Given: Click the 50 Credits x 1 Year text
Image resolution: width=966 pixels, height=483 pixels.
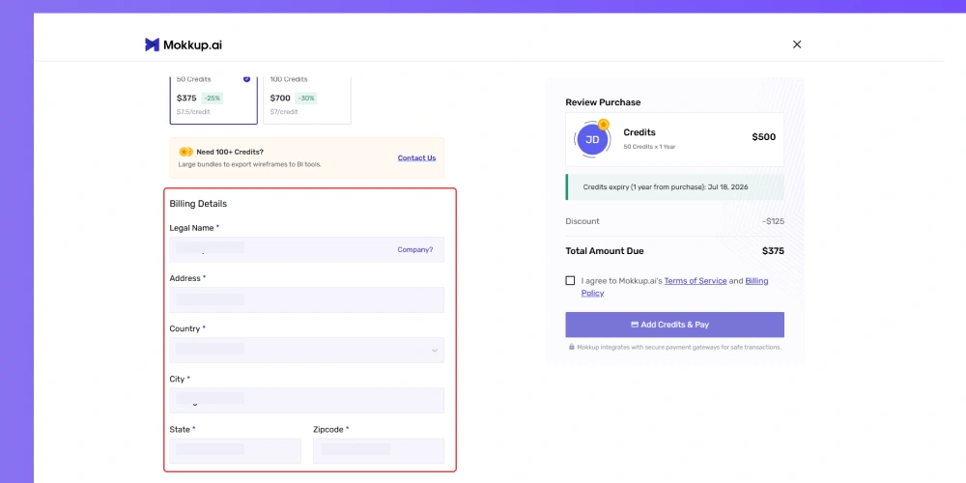Looking at the screenshot, I should (649, 147).
